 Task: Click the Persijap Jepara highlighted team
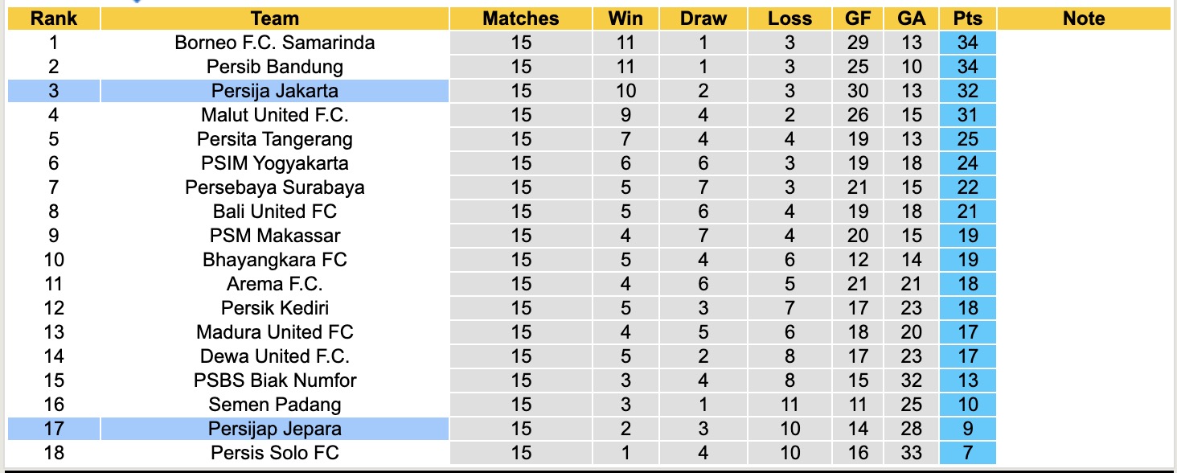point(274,429)
